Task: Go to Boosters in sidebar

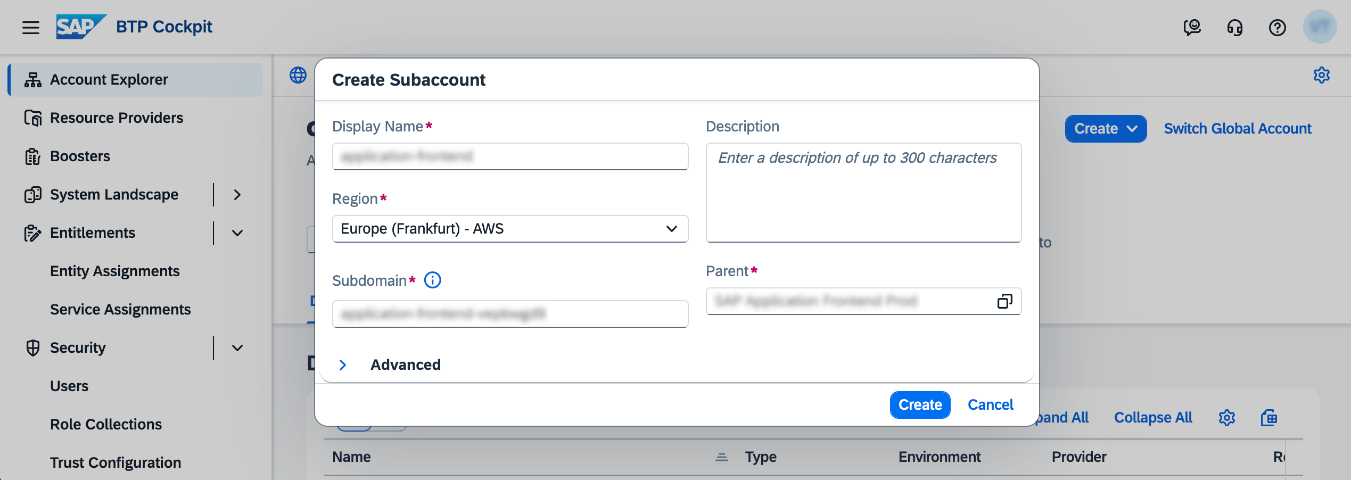Action: (80, 156)
